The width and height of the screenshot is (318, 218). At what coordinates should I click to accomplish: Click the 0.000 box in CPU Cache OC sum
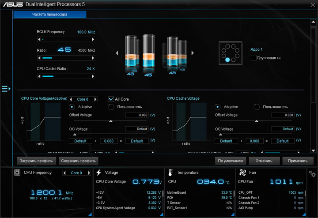coord(255,141)
